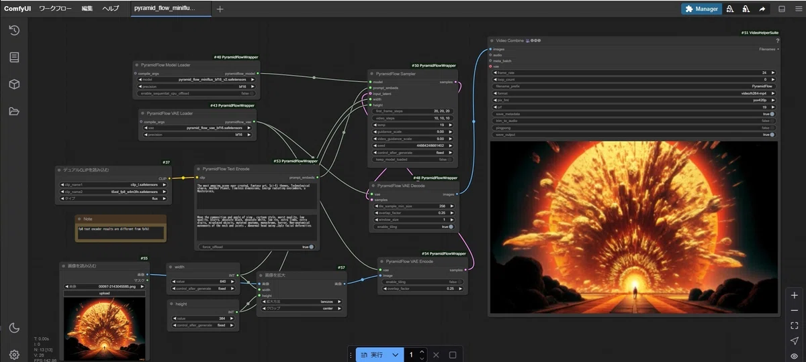Screen dimensions: 806x362
Task: Open the queue history sidebar icon
Action: tap(14, 30)
